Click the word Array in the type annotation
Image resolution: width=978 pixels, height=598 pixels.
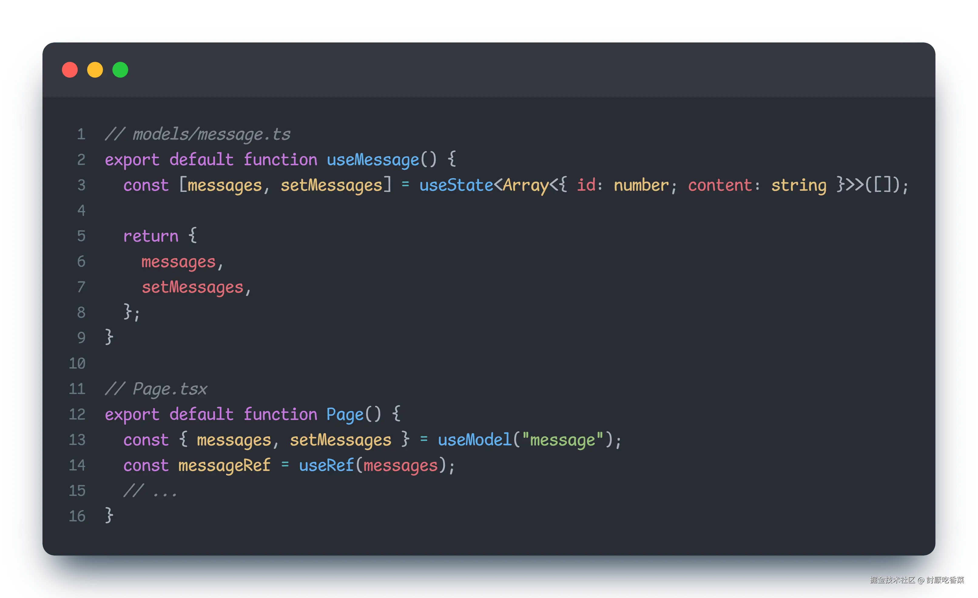(526, 185)
